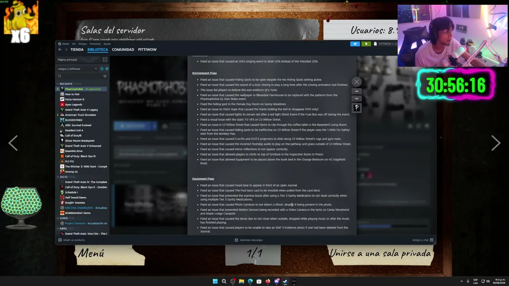Select Half Sword Demo in the library
Image resolution: width=509 pixels, height=286 pixels.
[75, 197]
